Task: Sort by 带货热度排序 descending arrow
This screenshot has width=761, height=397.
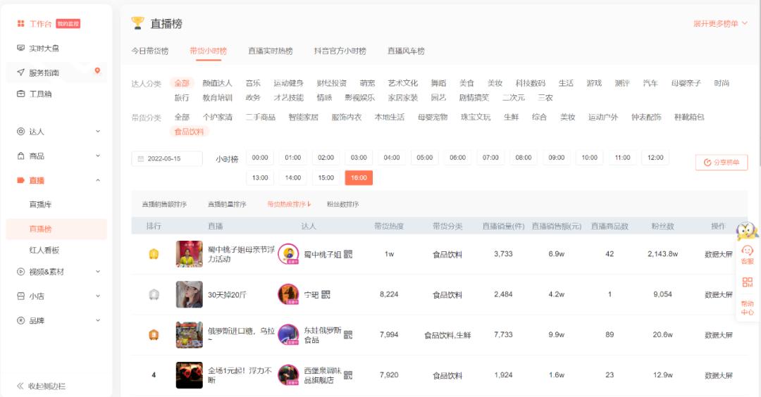Action: tap(309, 204)
